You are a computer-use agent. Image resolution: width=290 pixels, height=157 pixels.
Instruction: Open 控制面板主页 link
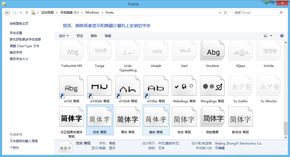[x=19, y=23]
